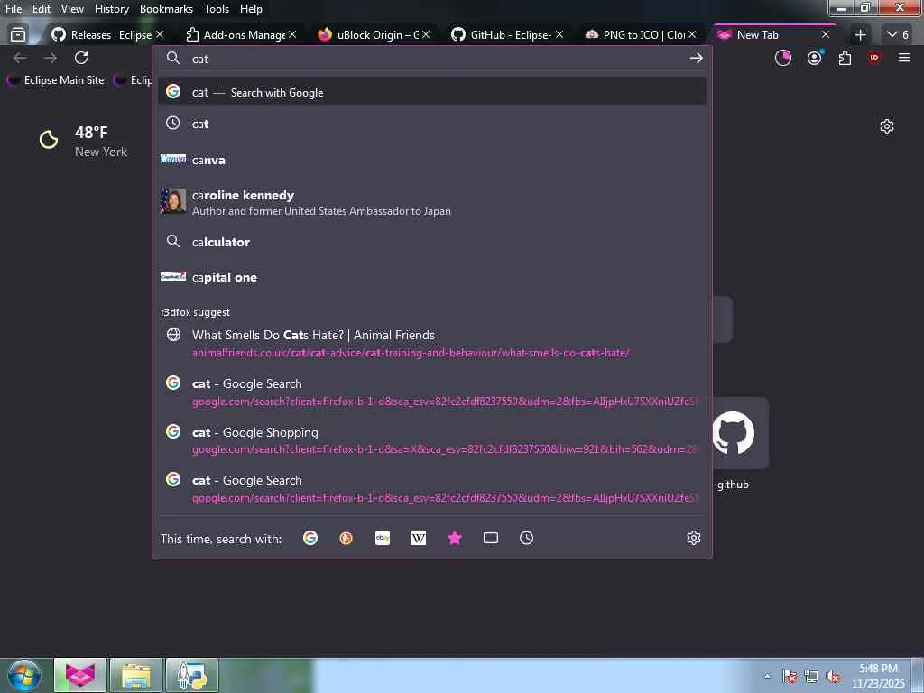Click the forward navigation arrow

(51, 58)
